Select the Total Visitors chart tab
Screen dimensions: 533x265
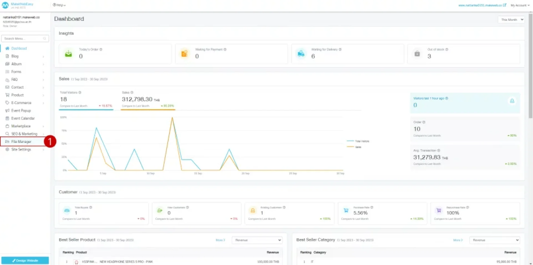pyautogui.click(x=86, y=99)
